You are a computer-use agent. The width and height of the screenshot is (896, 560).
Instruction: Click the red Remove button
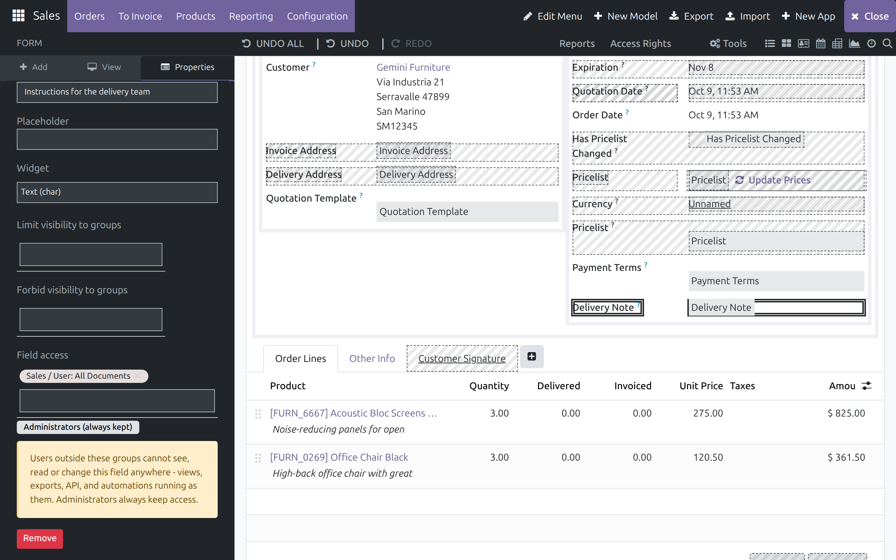point(40,538)
